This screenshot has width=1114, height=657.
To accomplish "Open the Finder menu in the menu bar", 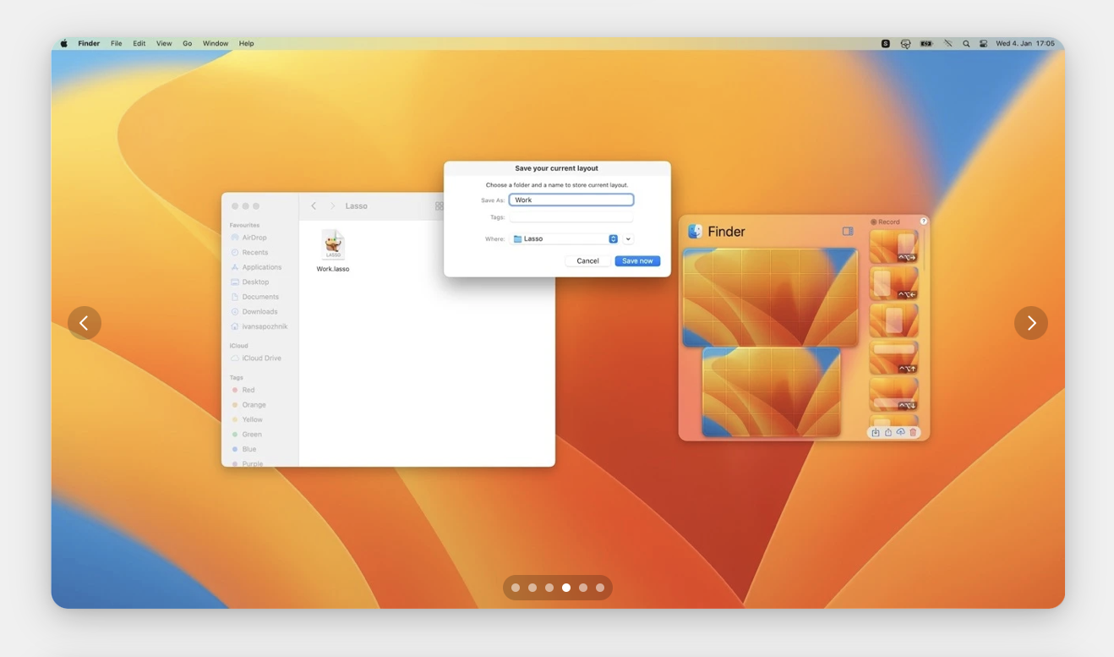I will point(89,43).
